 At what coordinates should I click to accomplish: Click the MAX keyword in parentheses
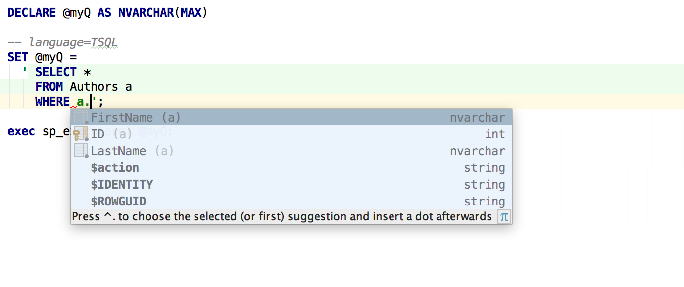(191, 13)
